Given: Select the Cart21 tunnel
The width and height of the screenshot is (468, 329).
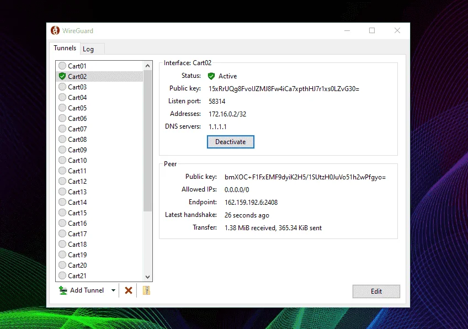Looking at the screenshot, I should pyautogui.click(x=99, y=275).
